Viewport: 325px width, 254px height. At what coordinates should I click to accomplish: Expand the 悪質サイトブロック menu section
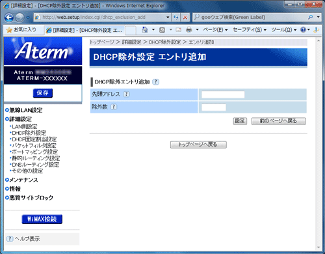click(x=29, y=197)
